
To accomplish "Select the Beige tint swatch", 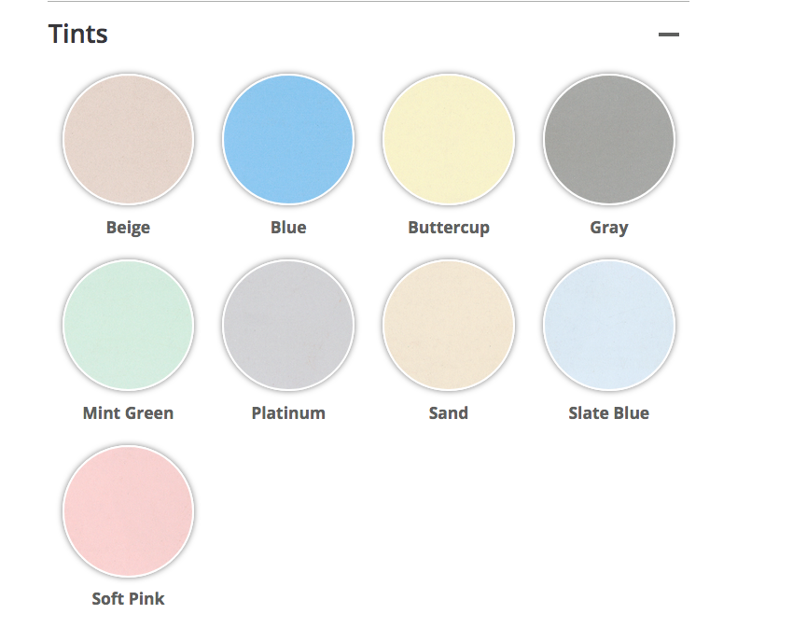I will [128, 139].
